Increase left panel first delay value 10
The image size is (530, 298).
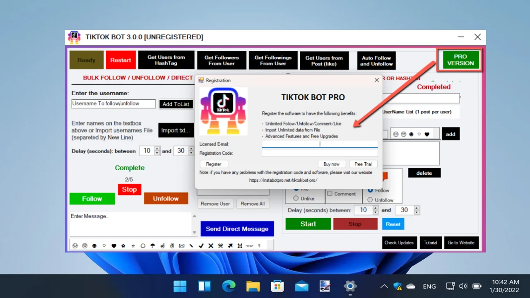pos(157,149)
